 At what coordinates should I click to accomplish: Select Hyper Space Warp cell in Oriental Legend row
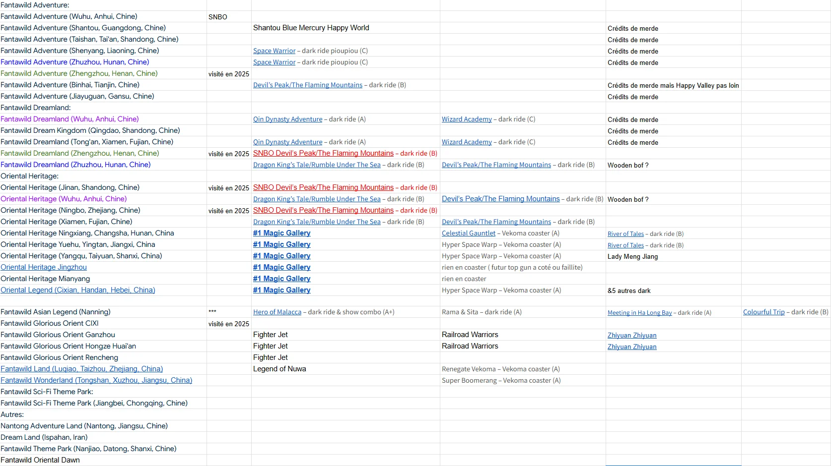click(x=523, y=290)
